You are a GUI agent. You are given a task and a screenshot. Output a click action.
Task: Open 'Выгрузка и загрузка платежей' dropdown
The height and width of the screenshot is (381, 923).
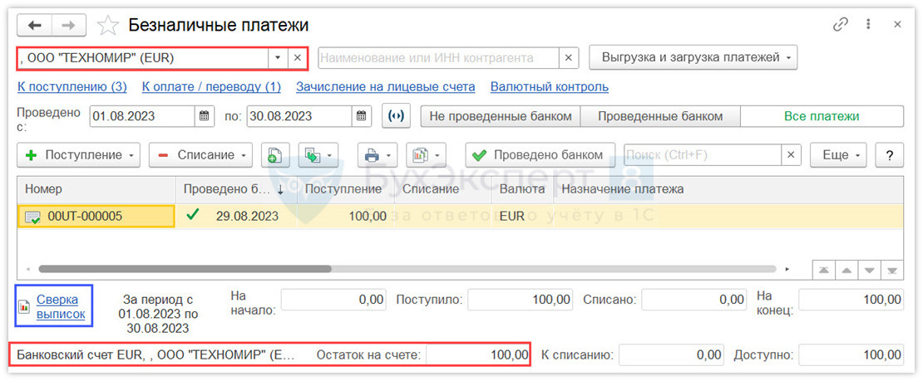693,58
